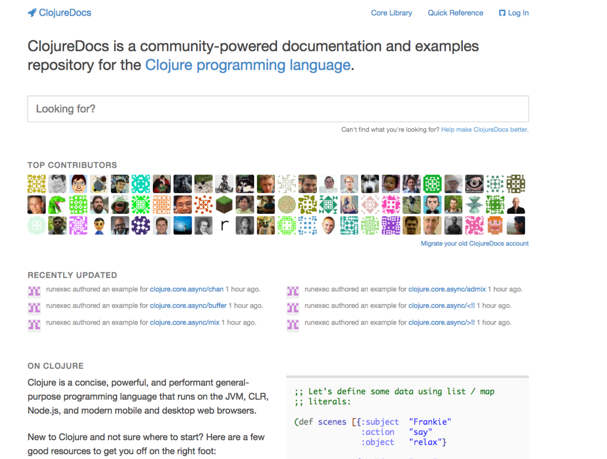
Task: Click runexec avatar beside the <!! entry
Action: pyautogui.click(x=293, y=308)
